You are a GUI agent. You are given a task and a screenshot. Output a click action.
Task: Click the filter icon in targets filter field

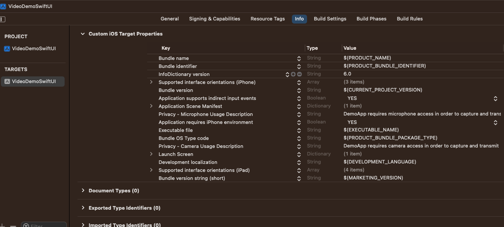[26, 226]
